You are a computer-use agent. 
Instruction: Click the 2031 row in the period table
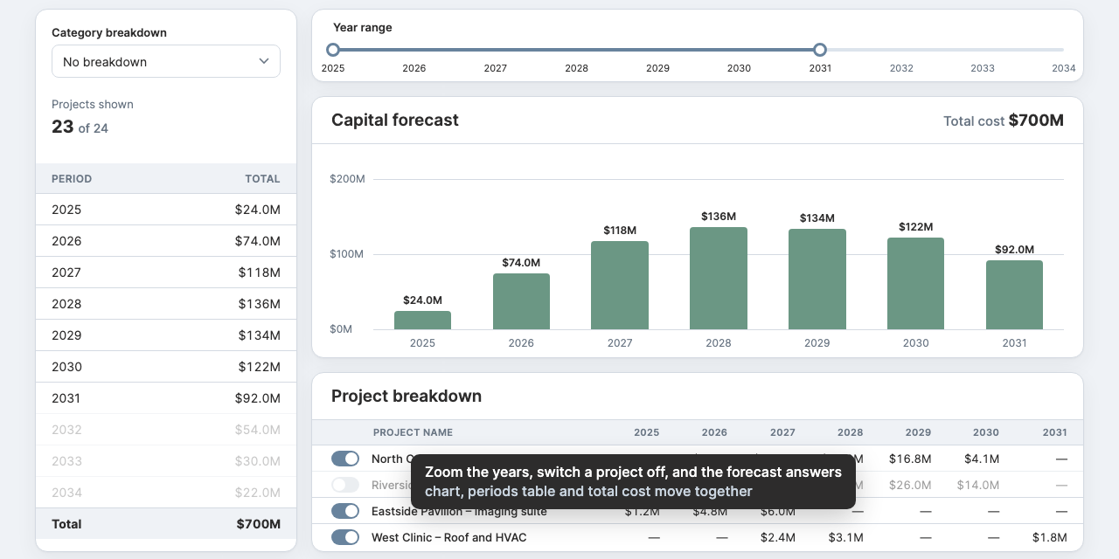(166, 398)
